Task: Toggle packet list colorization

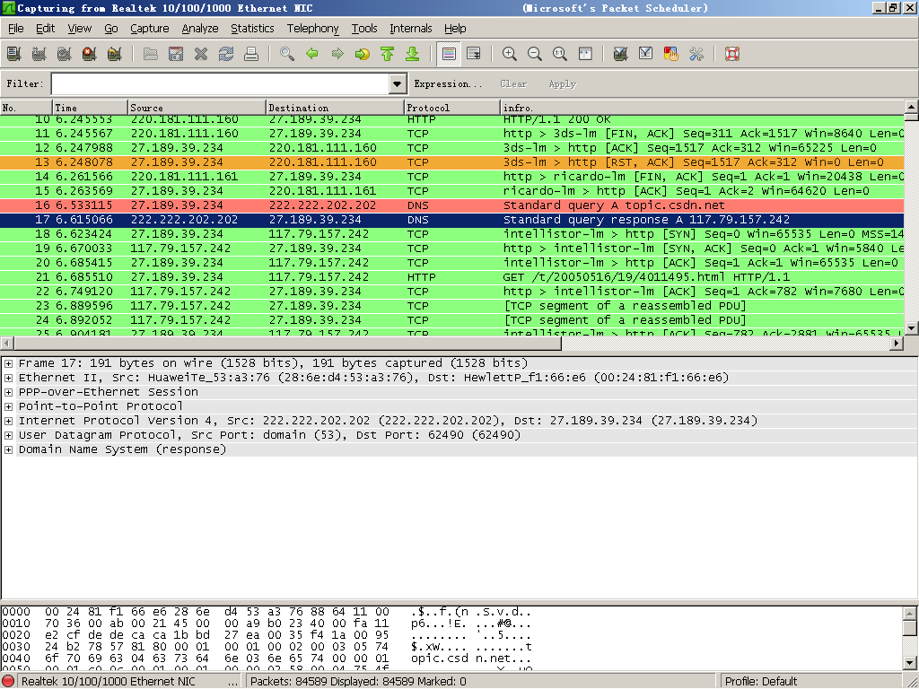Action: coord(449,54)
